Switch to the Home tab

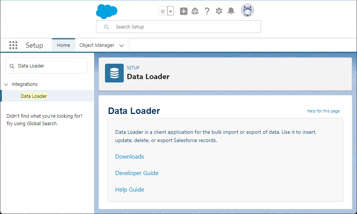(x=63, y=45)
